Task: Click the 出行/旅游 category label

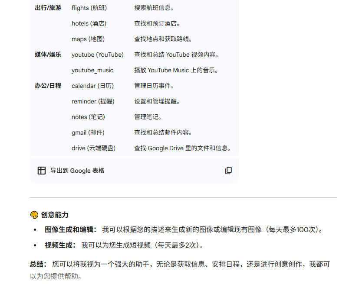Action: pos(48,8)
